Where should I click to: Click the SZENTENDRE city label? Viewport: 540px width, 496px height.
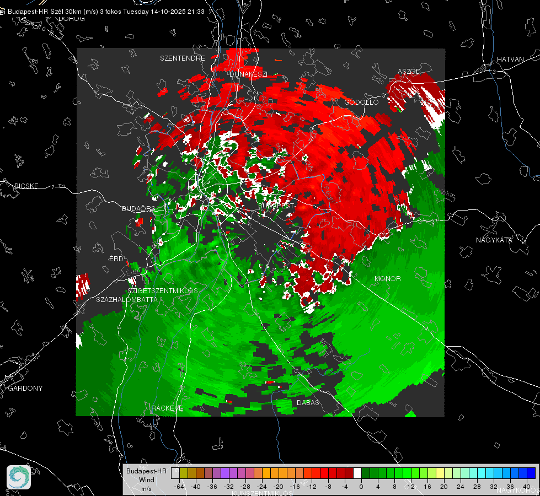[183, 58]
